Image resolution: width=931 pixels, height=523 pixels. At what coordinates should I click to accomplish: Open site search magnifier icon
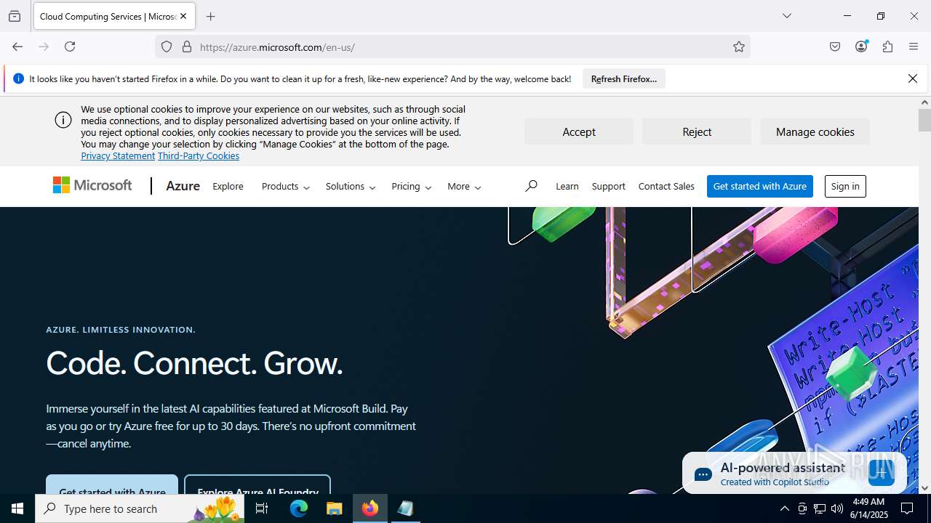coord(531,186)
